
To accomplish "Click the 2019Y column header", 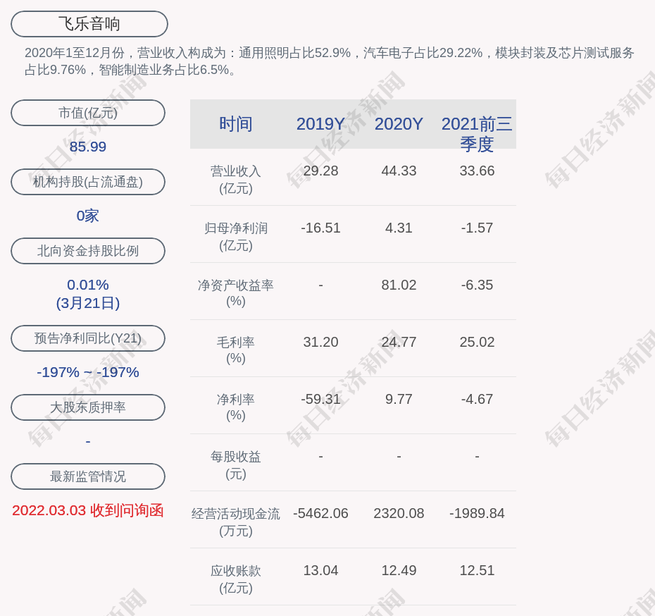I will [x=320, y=124].
